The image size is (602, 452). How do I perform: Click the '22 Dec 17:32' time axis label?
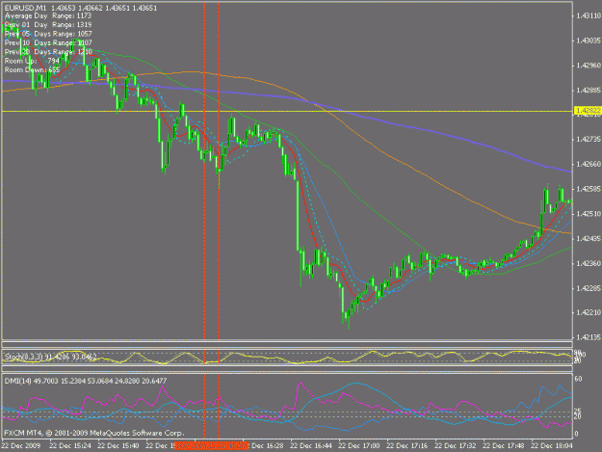coord(456,446)
